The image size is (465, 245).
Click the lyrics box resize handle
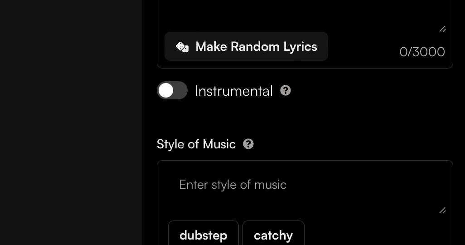point(442,29)
